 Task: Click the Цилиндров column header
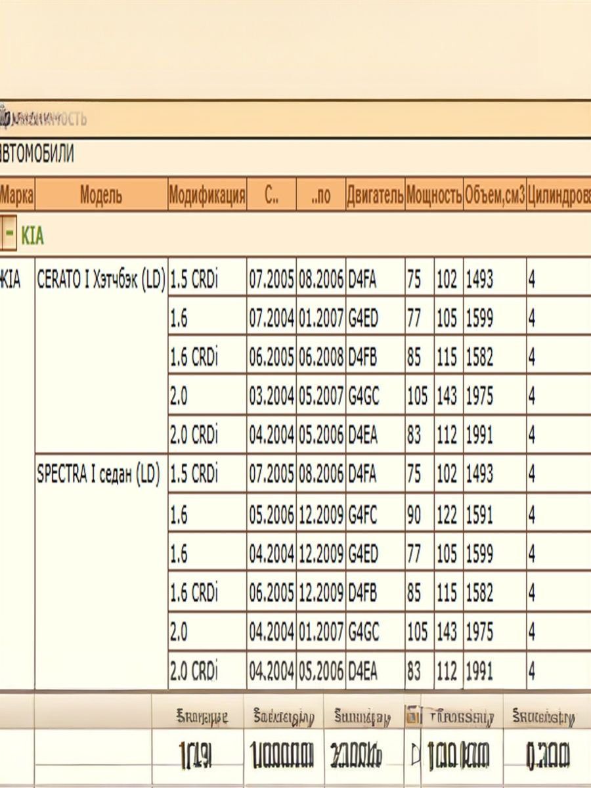click(558, 195)
